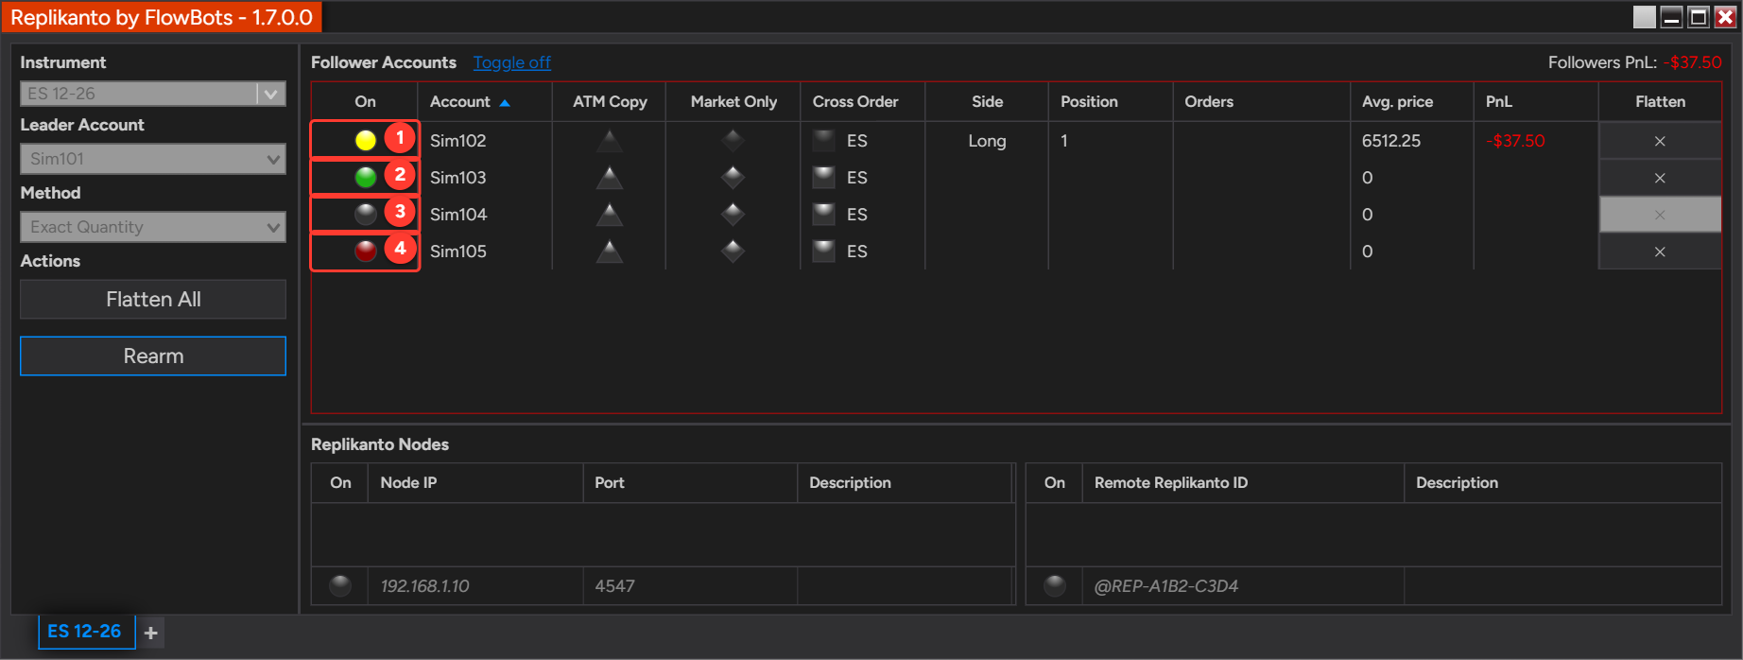Select the Sim104 account name
Viewport: 1743px width, 660px height.
coord(457,215)
